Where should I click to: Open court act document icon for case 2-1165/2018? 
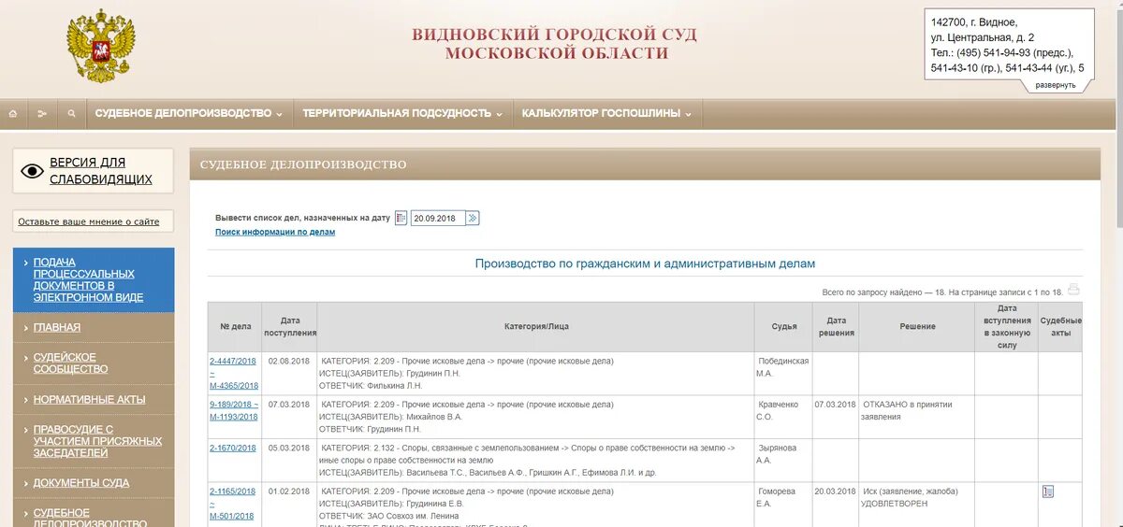(x=1048, y=491)
